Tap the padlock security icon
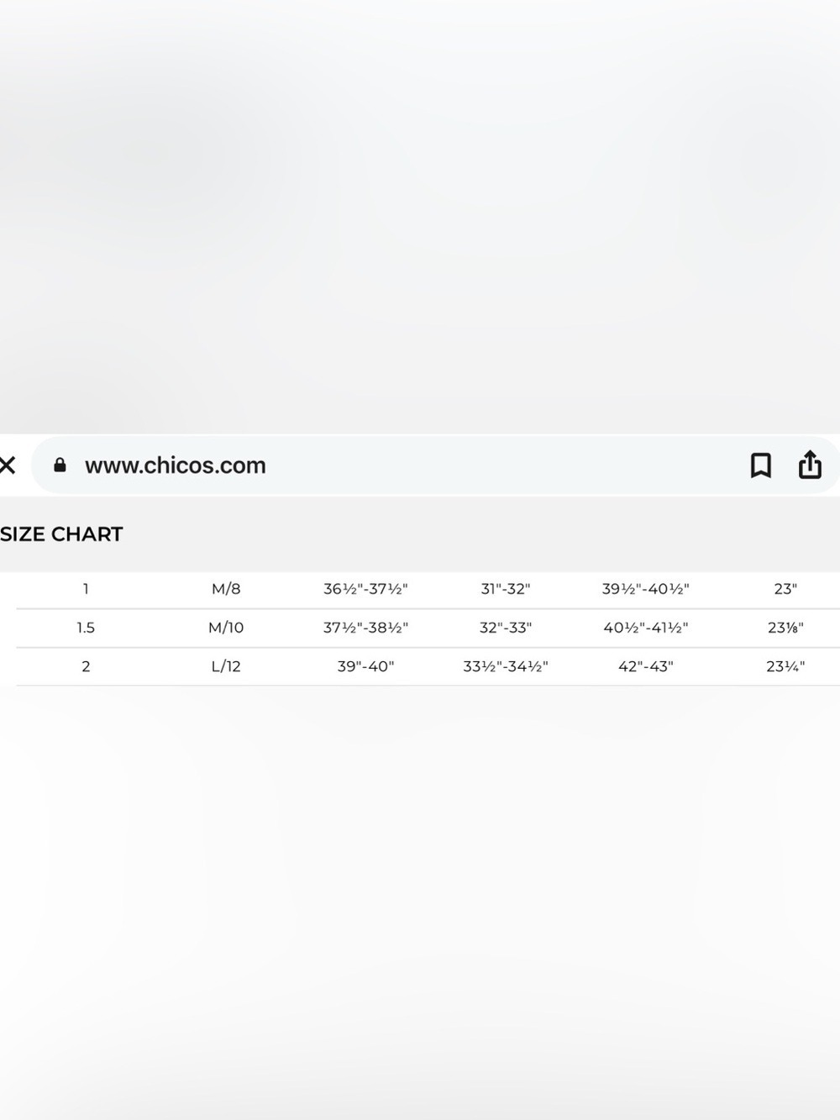 60,465
